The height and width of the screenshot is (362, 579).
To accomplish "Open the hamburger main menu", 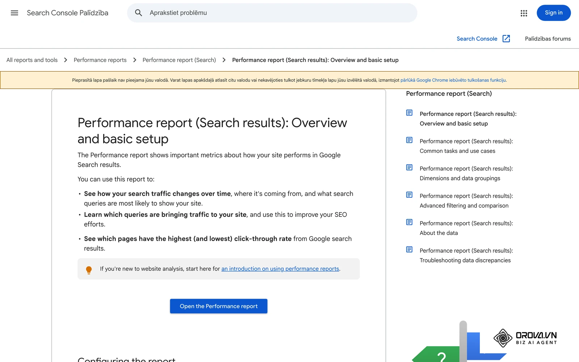I will pos(14,13).
